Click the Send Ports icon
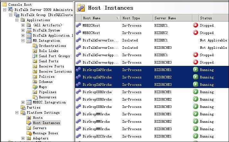The height and width of the screenshot is (142, 229). click(35, 61)
